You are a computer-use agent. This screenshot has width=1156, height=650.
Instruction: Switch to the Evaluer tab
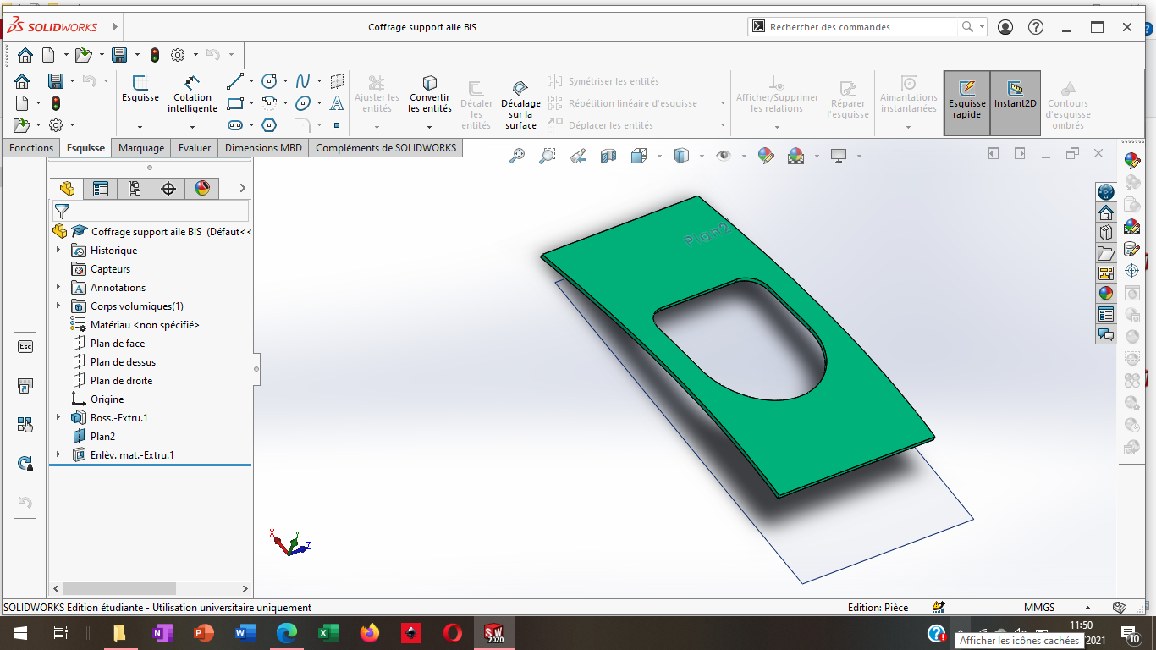[x=195, y=148]
